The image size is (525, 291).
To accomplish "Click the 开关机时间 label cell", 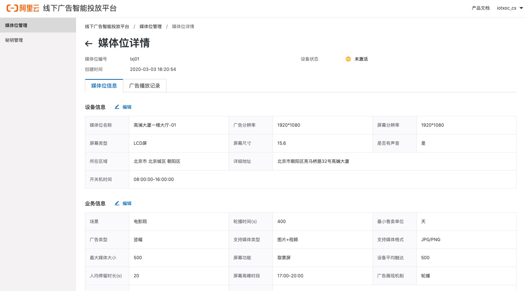I will click(107, 179).
